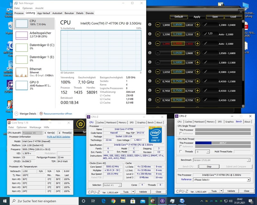Screen dimensions: 257x205
Task: Open the Tools dropdown arrow in the CPU-Z Bench window
Action: pyautogui.click(x=221, y=191)
